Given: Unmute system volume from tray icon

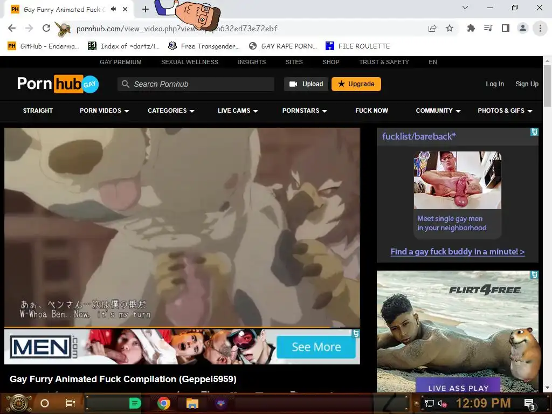Looking at the screenshot, I should [442, 403].
